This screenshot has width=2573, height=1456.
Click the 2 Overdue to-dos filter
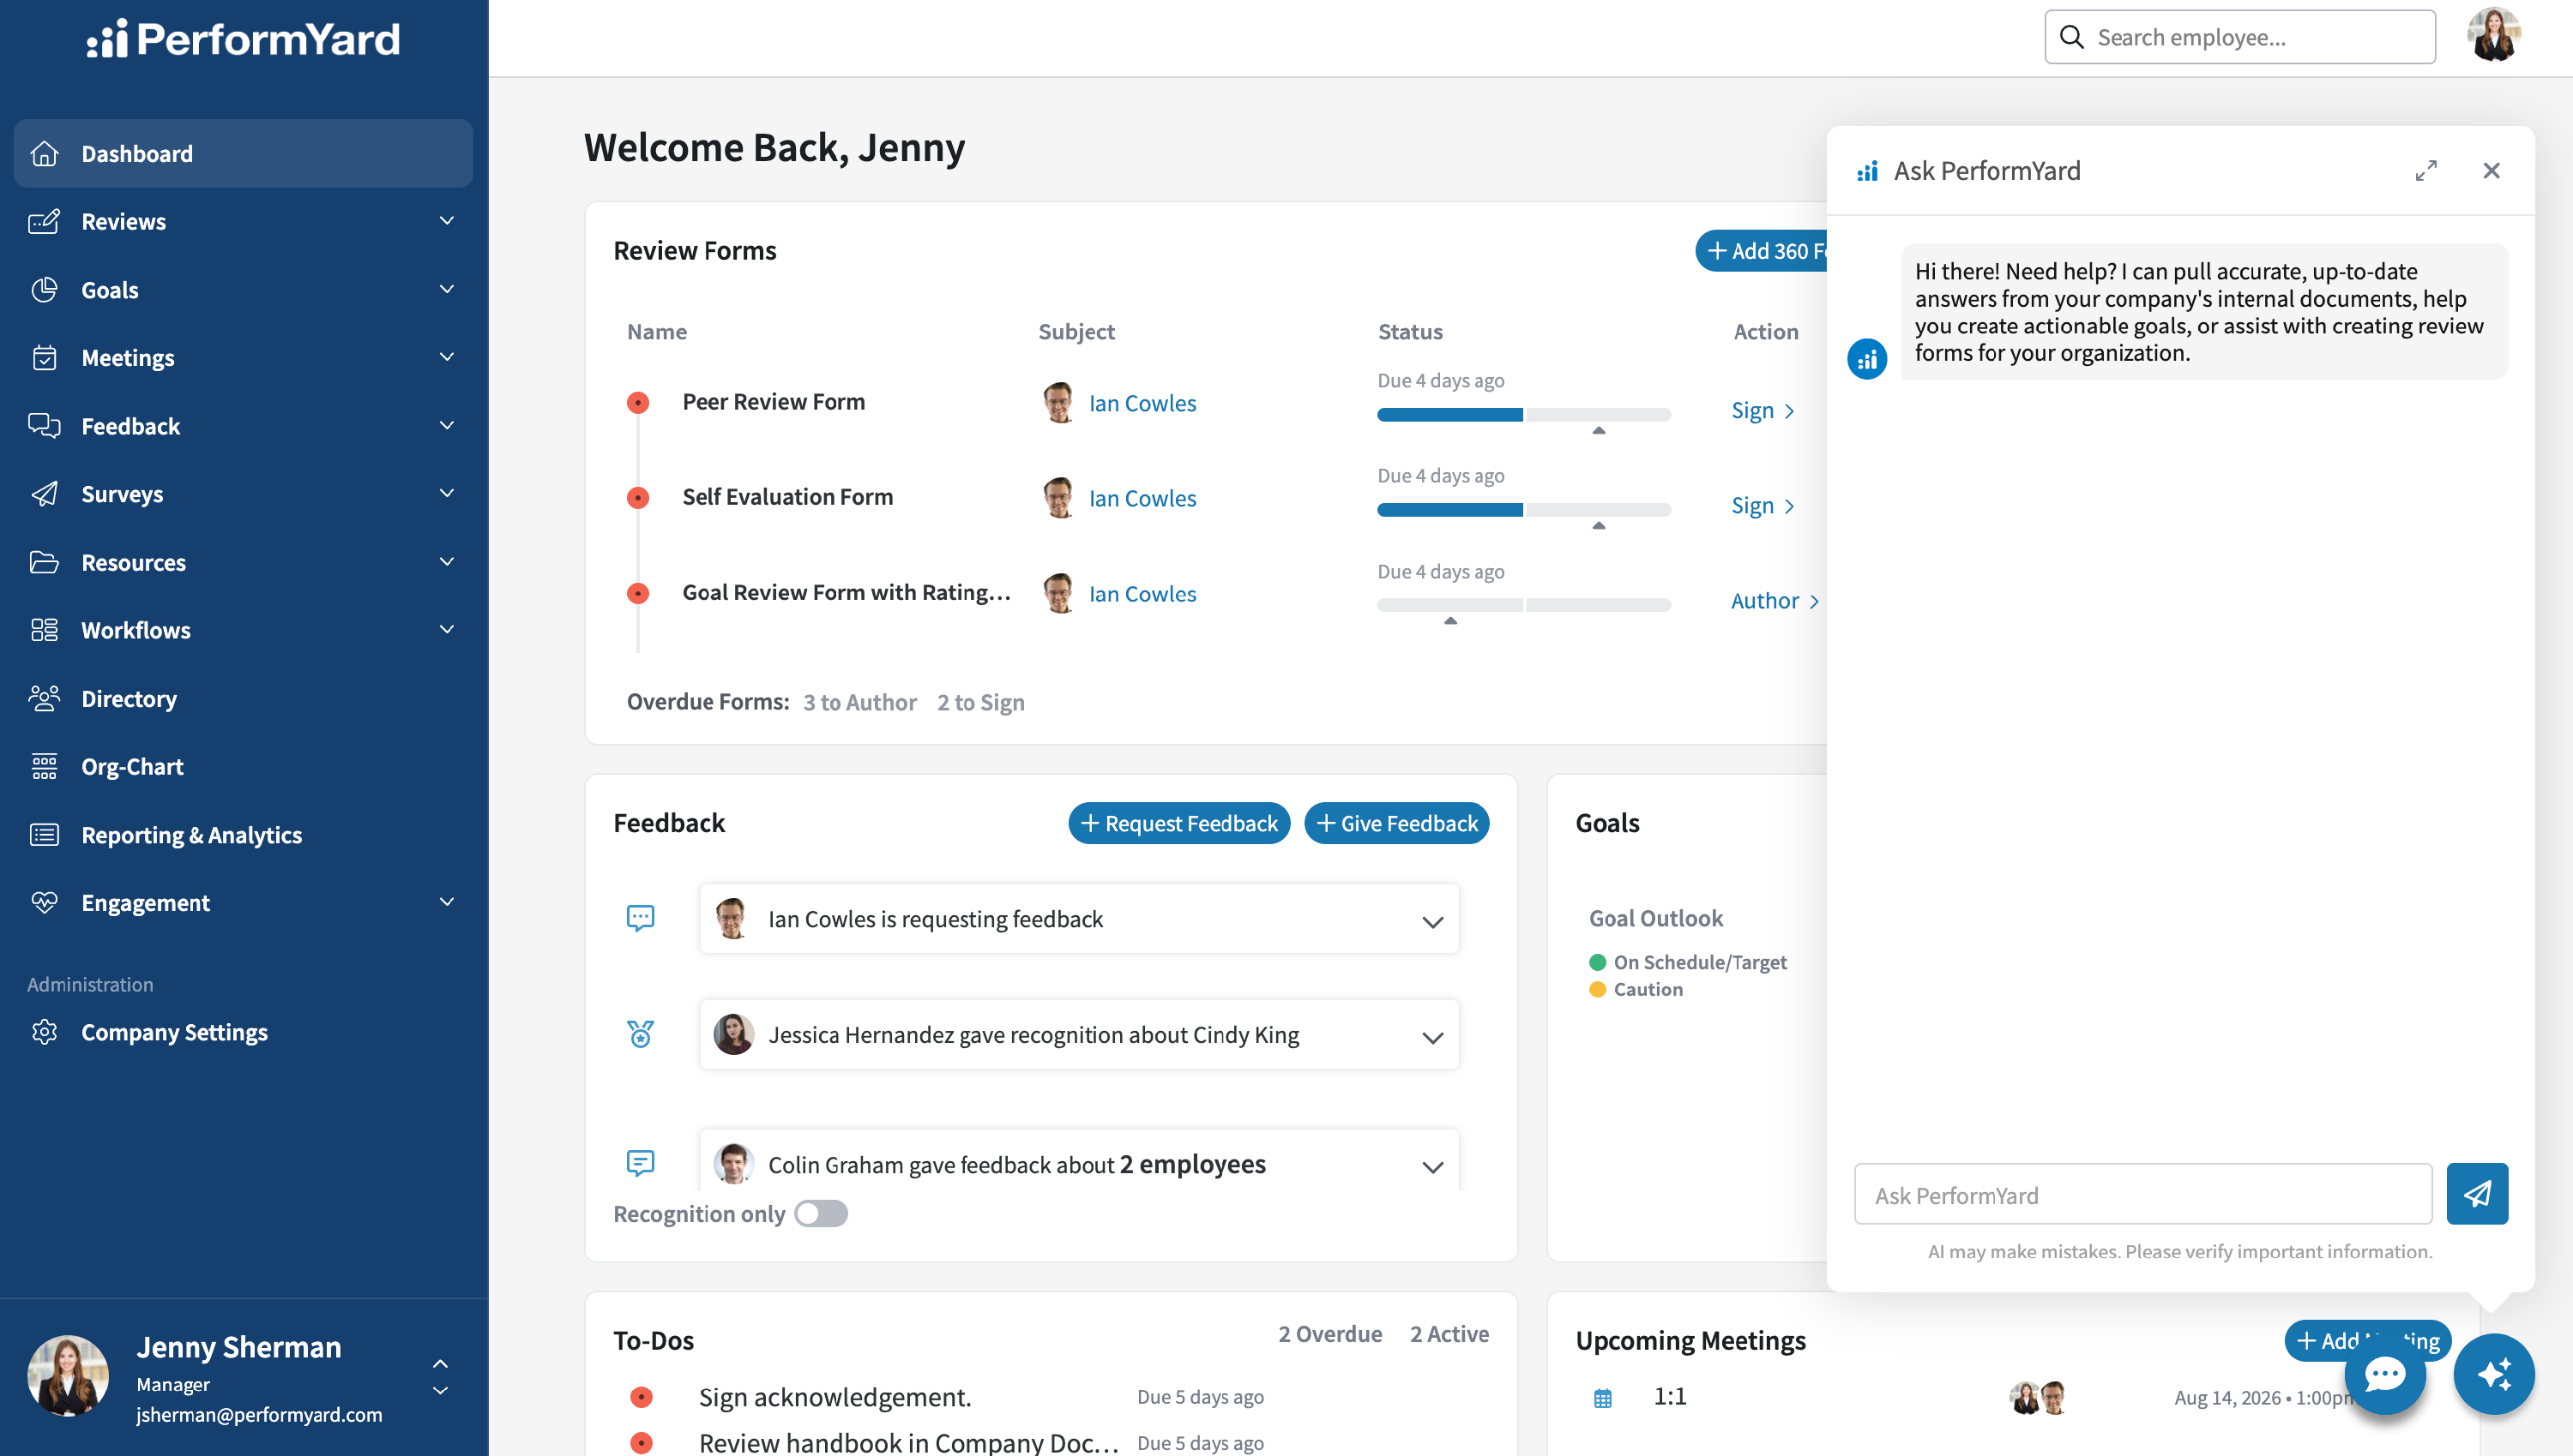tap(1330, 1334)
